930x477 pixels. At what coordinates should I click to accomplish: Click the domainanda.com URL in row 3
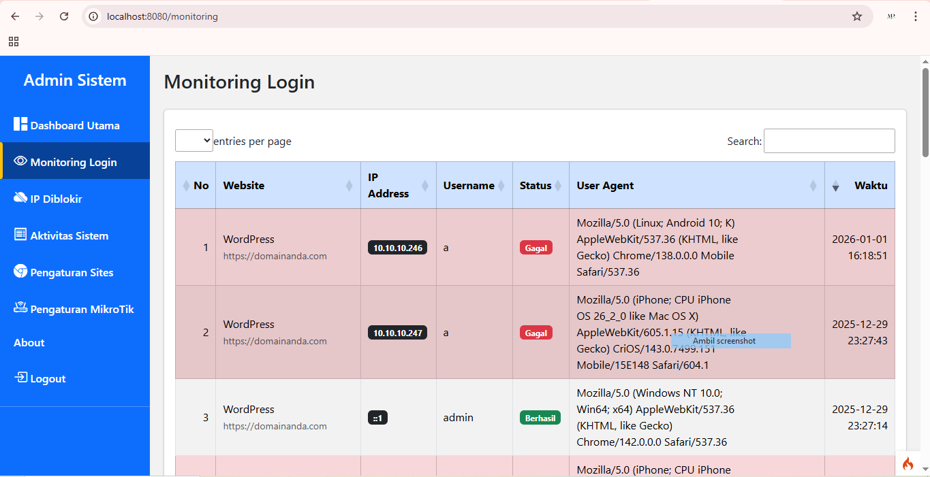(x=275, y=426)
